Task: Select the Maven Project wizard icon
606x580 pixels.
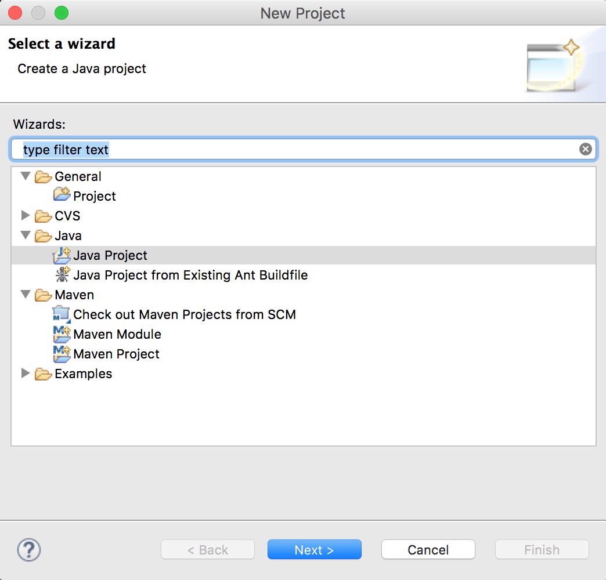Action: coord(62,354)
